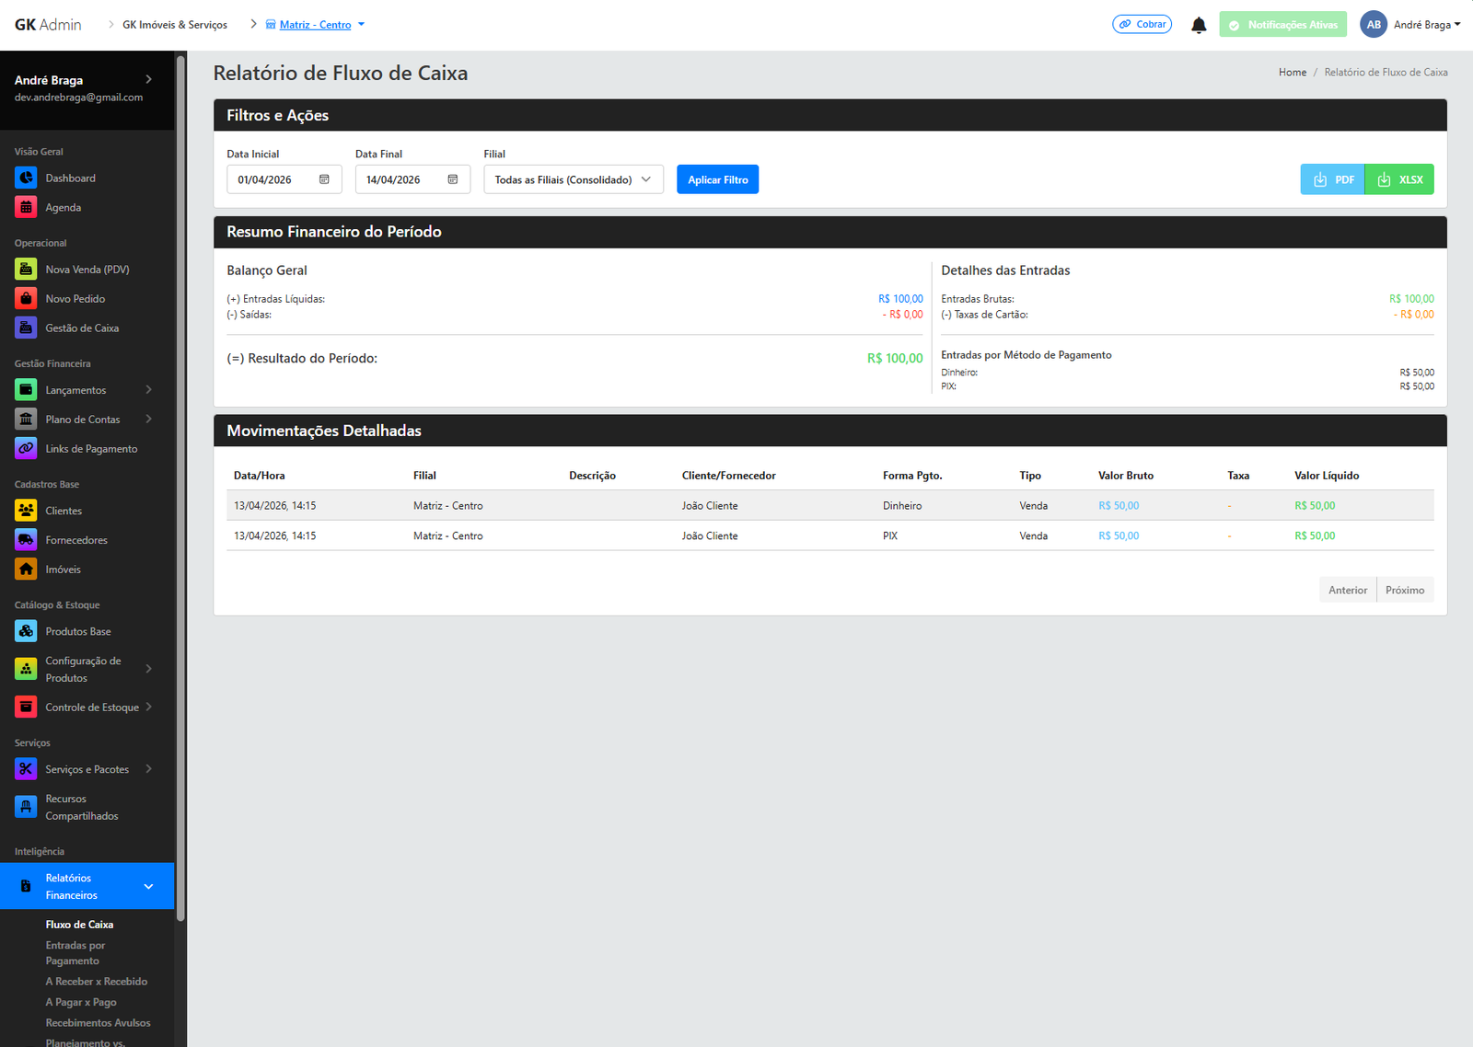Image resolution: width=1473 pixels, height=1047 pixels.
Task: Click the Imóveis house icon
Action: pos(26,570)
